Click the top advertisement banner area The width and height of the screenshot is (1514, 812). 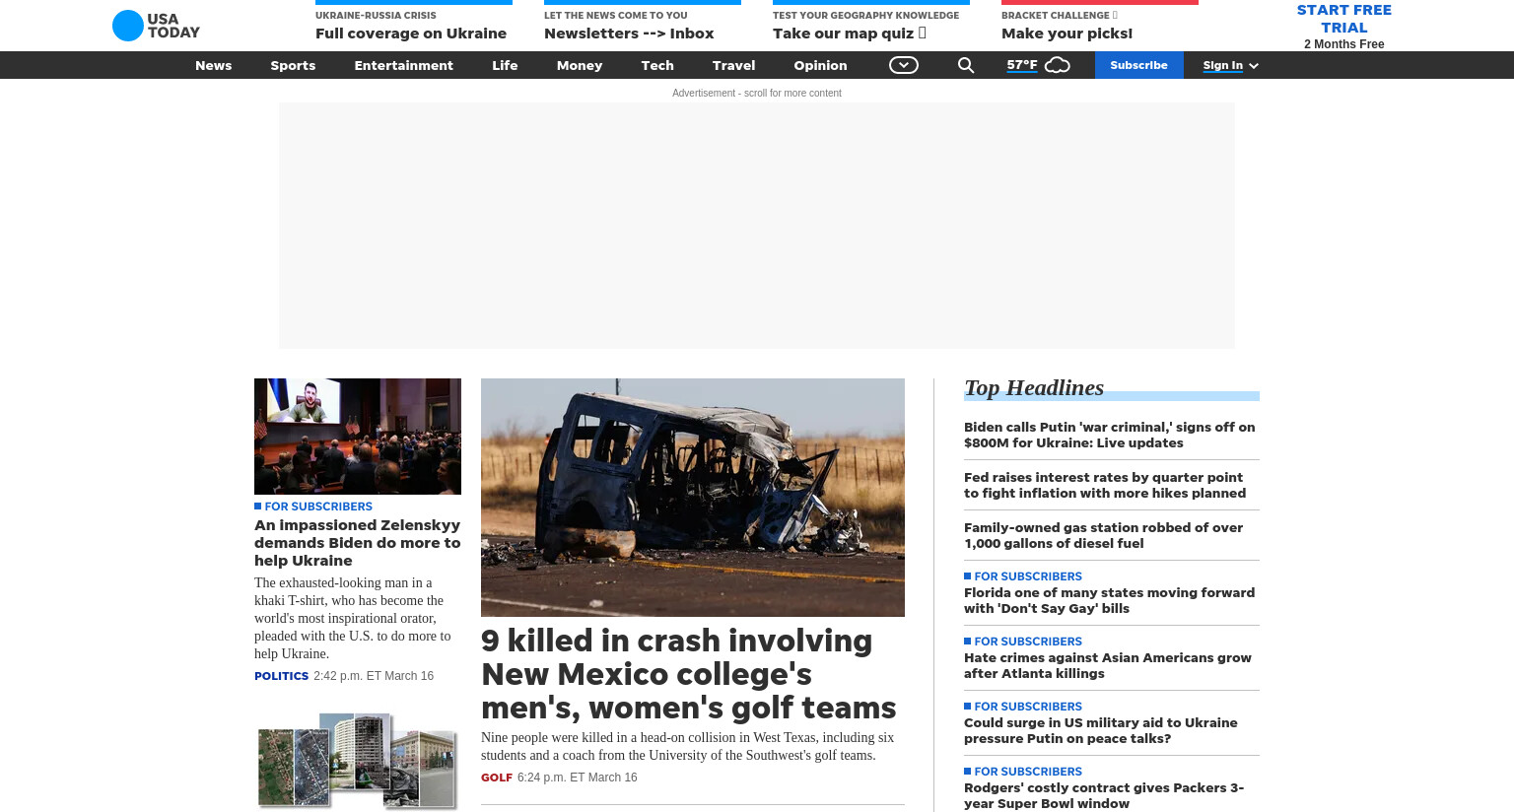[756, 226]
